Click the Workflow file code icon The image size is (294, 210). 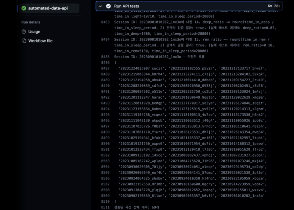pos(24,41)
